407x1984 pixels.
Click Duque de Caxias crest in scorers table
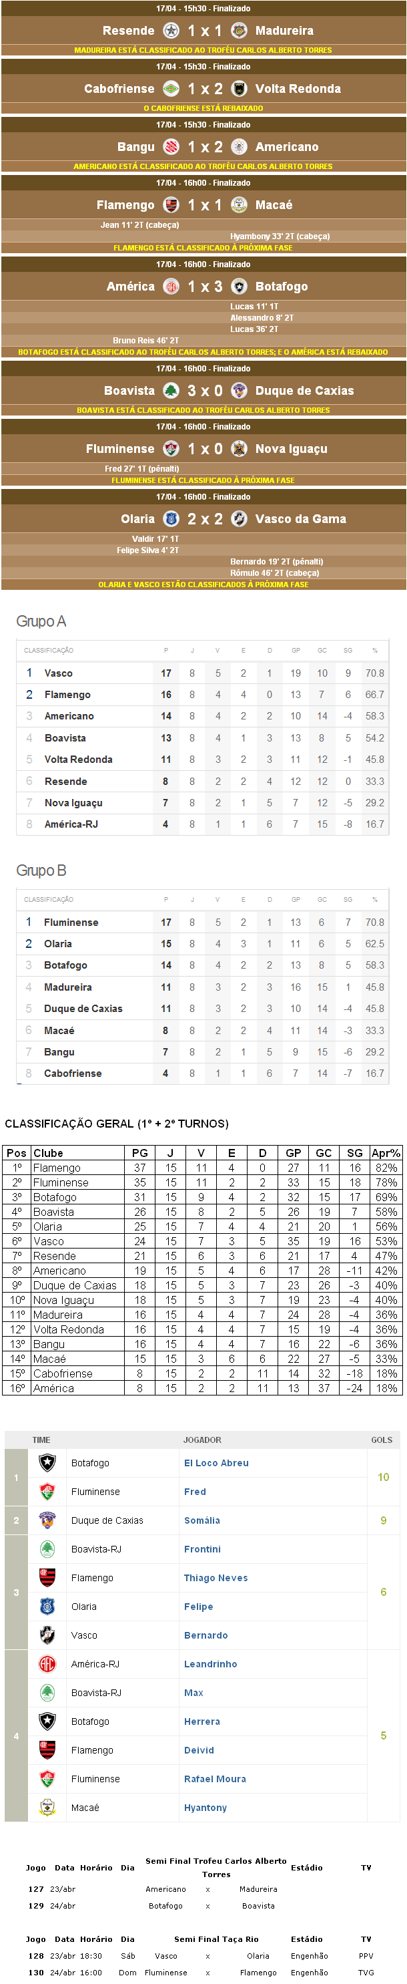coord(47,1520)
